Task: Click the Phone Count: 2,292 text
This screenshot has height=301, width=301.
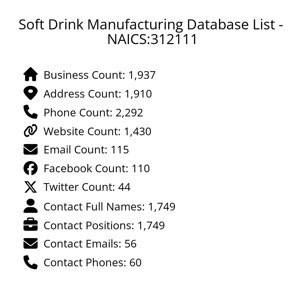Action: click(93, 113)
